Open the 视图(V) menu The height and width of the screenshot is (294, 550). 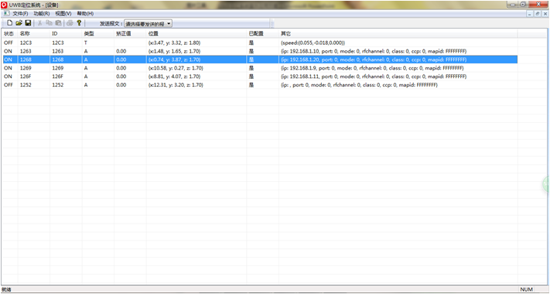pyautogui.click(x=63, y=13)
